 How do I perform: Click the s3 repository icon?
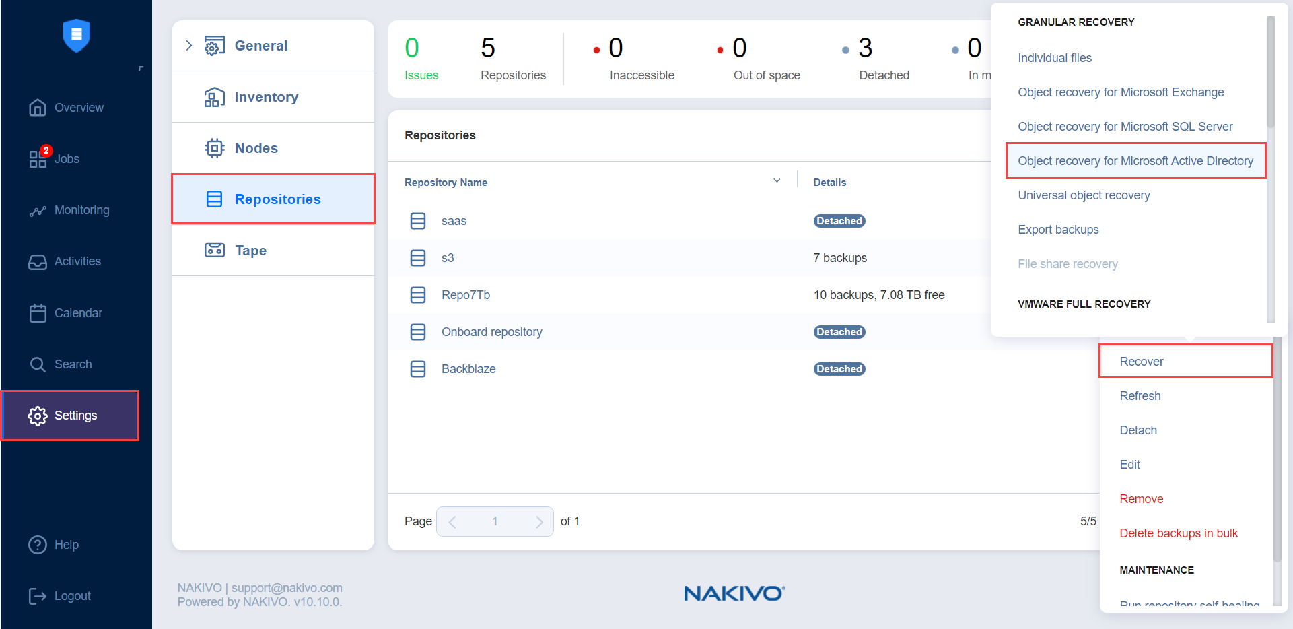tap(418, 258)
